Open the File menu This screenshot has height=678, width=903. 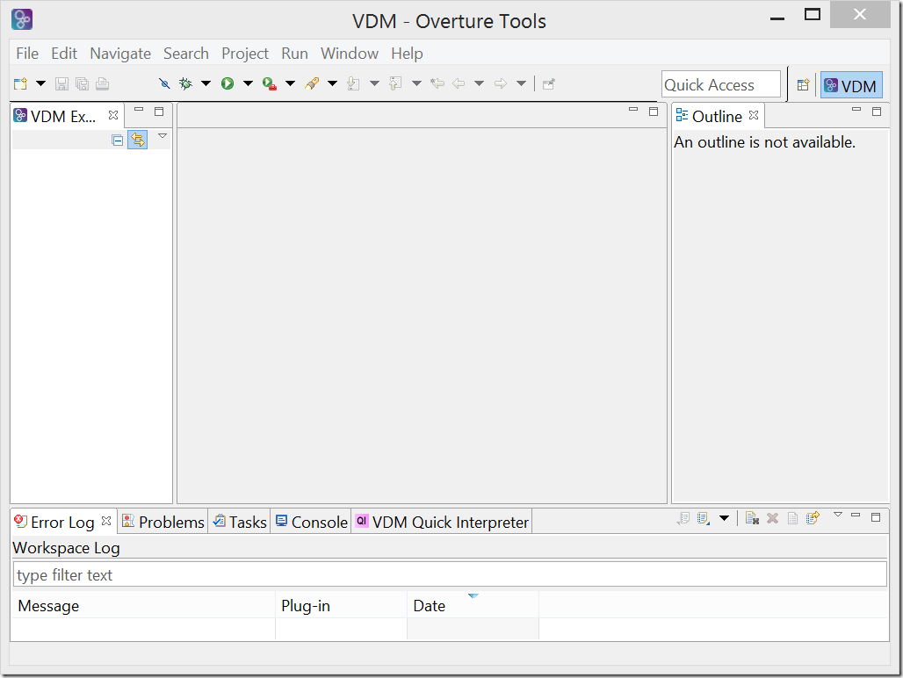pyautogui.click(x=27, y=54)
